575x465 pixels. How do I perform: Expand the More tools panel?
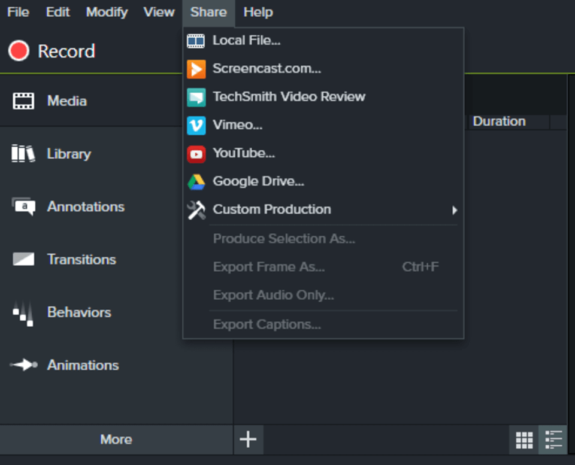click(116, 440)
